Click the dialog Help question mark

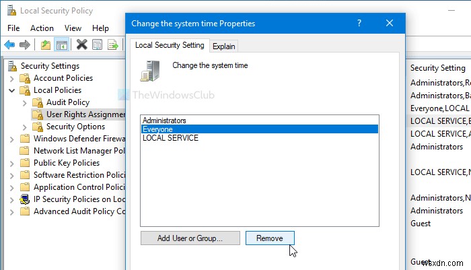(x=359, y=23)
